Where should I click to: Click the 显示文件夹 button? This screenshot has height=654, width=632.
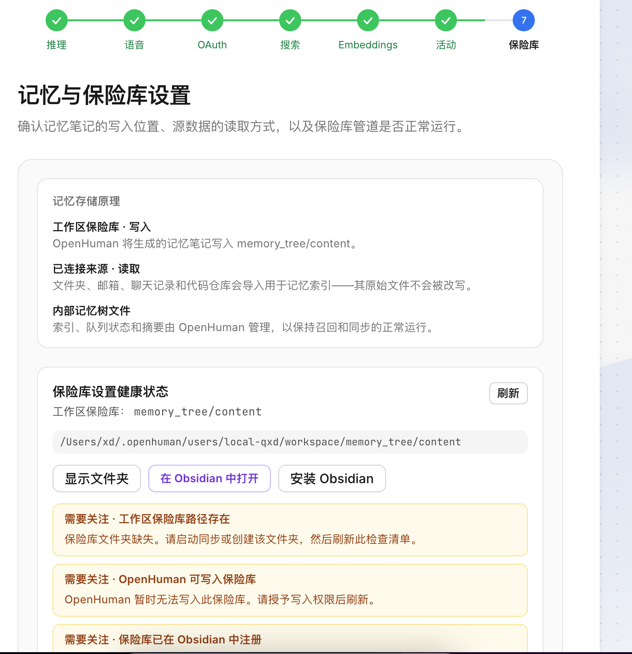[x=97, y=479]
